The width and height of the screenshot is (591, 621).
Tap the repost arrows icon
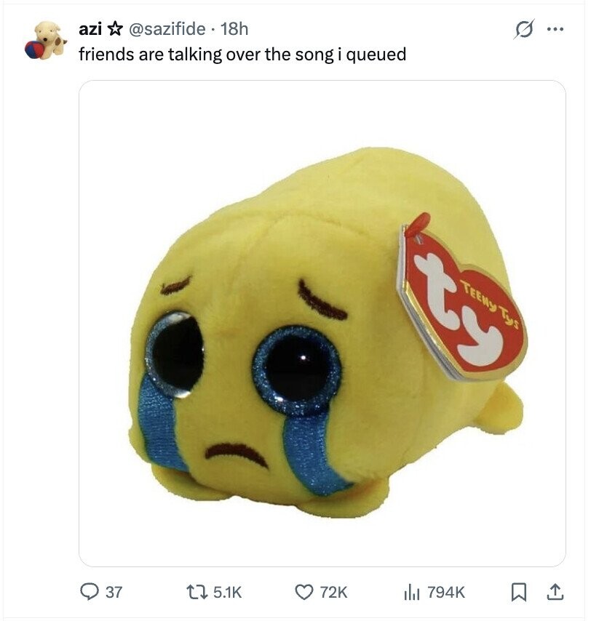tap(197, 592)
